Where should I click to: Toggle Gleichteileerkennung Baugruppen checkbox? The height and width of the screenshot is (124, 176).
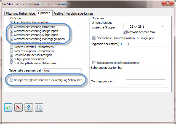click(11, 31)
